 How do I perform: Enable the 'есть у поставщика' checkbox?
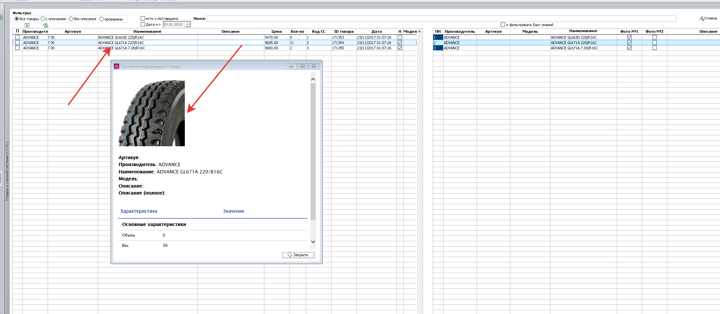(x=143, y=19)
